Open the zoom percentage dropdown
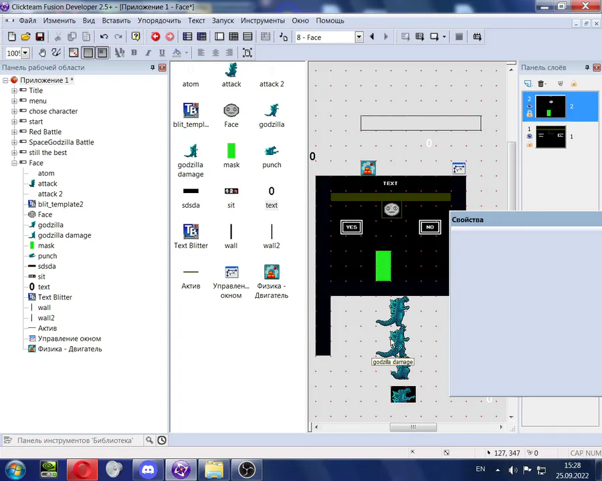The height and width of the screenshot is (481, 602). tap(25, 53)
